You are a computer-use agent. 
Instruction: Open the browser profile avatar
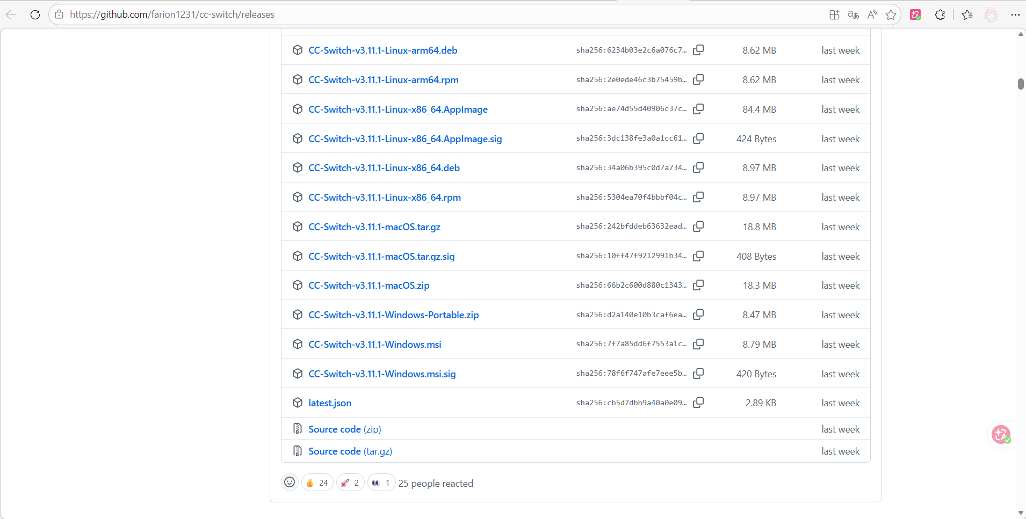(x=991, y=14)
